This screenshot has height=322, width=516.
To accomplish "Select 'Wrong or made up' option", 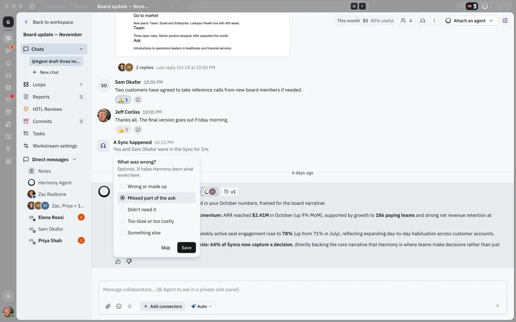I will 157,186.
